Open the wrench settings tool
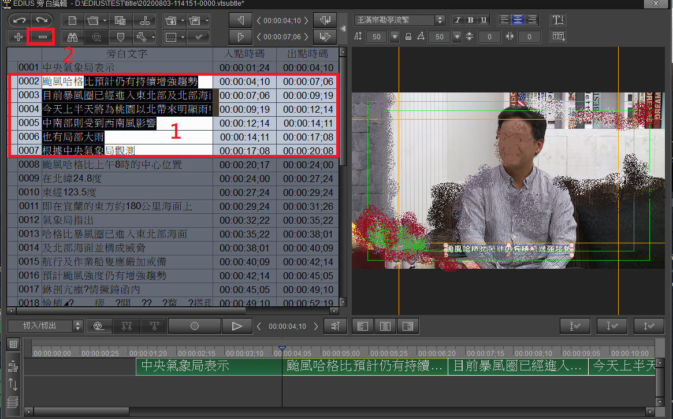This screenshot has height=419, width=673. [141, 38]
